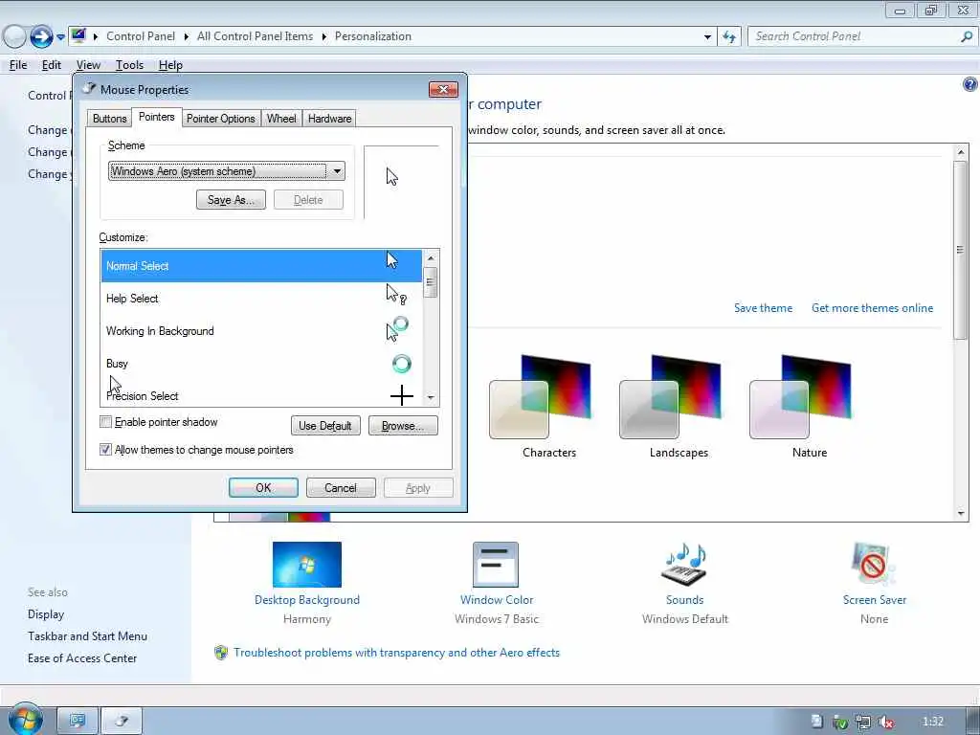The width and height of the screenshot is (980, 735).
Task: Select the Precision Select pointer row
Action: 261,394
